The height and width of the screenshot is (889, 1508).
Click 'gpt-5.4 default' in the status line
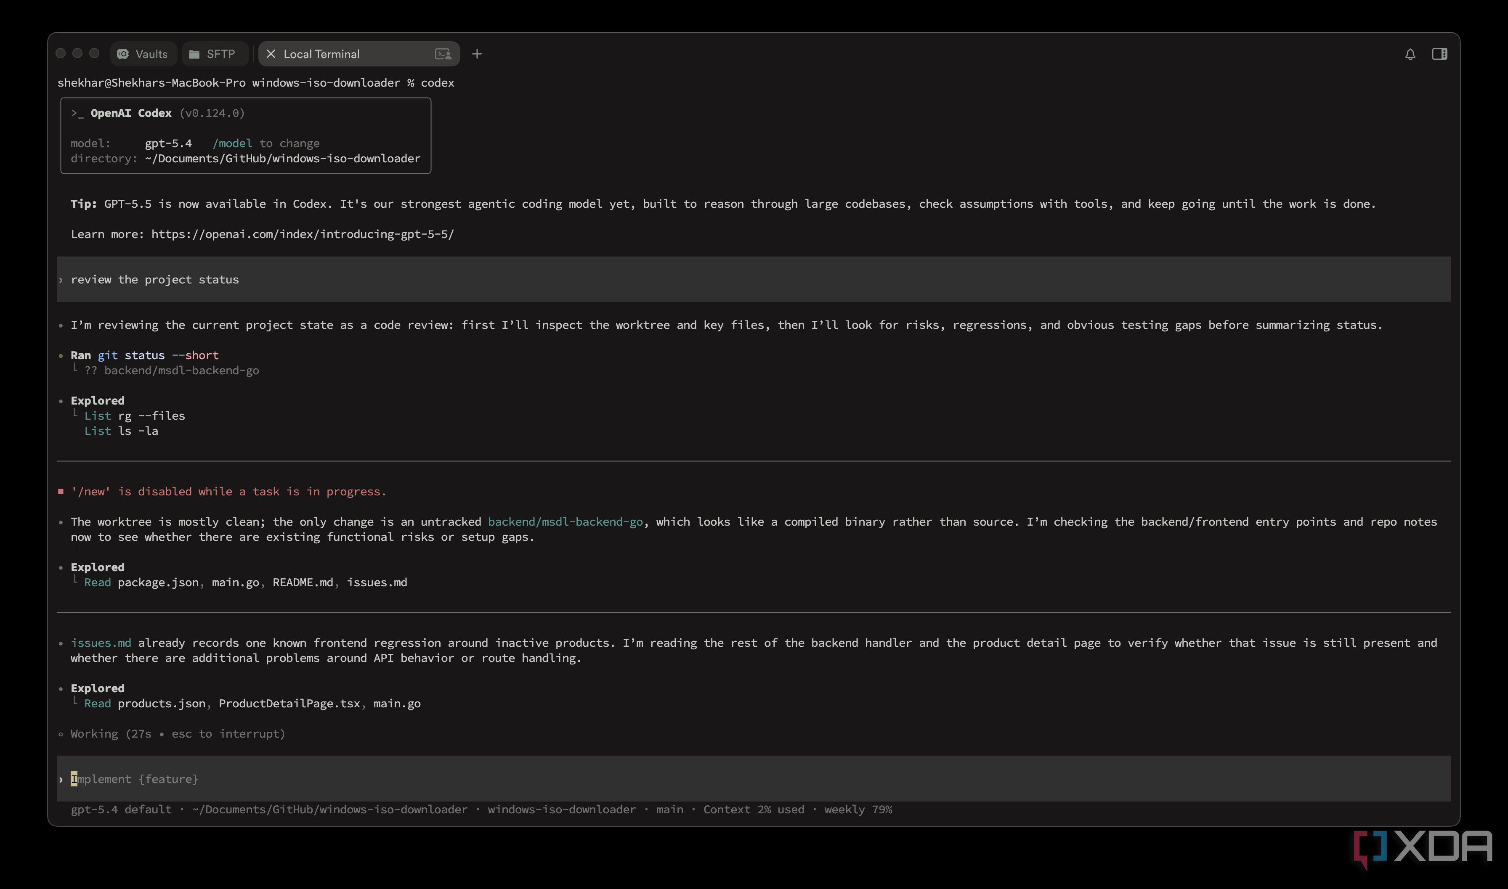(x=121, y=810)
